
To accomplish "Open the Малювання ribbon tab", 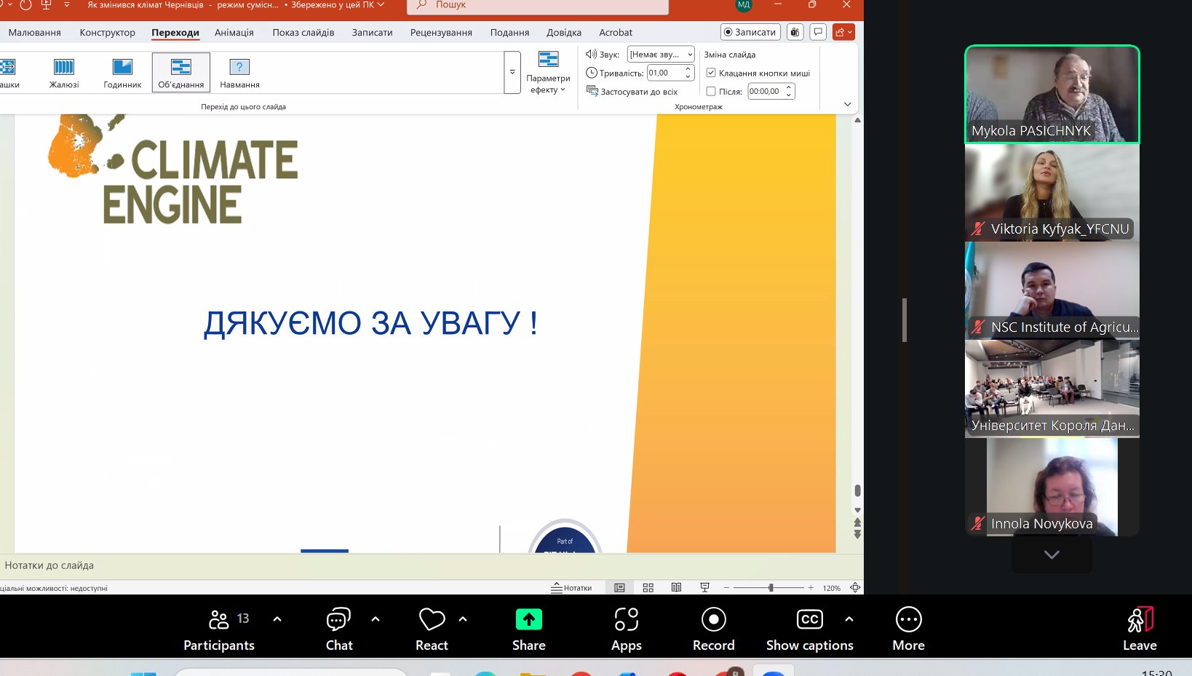I will pos(34,32).
